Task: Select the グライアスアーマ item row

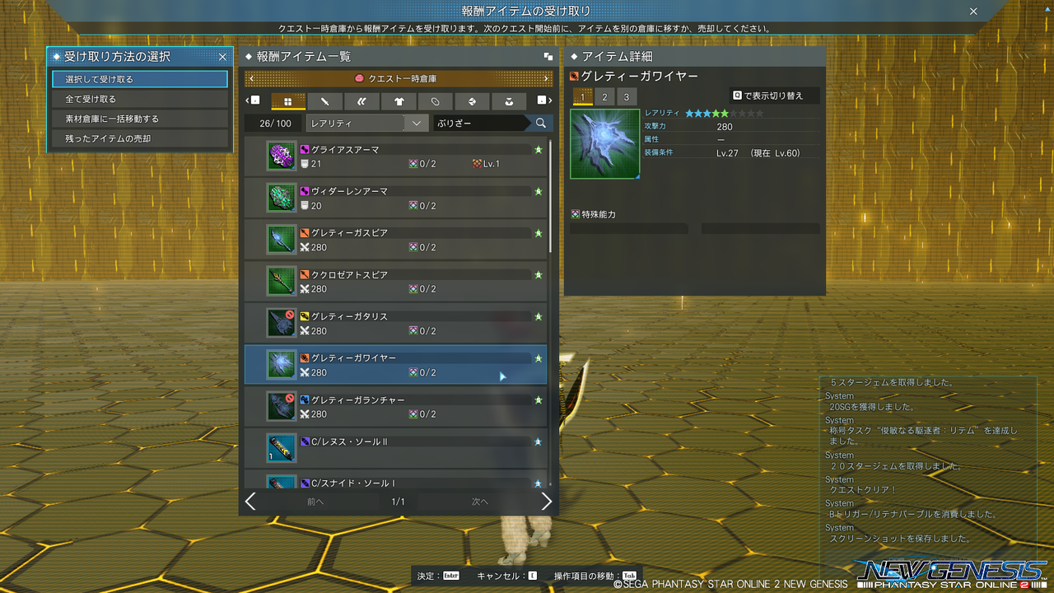Action: (x=395, y=156)
